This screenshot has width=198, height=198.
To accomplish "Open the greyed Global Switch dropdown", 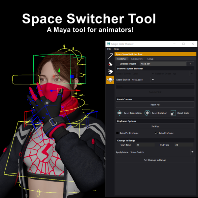I will (153, 74).
